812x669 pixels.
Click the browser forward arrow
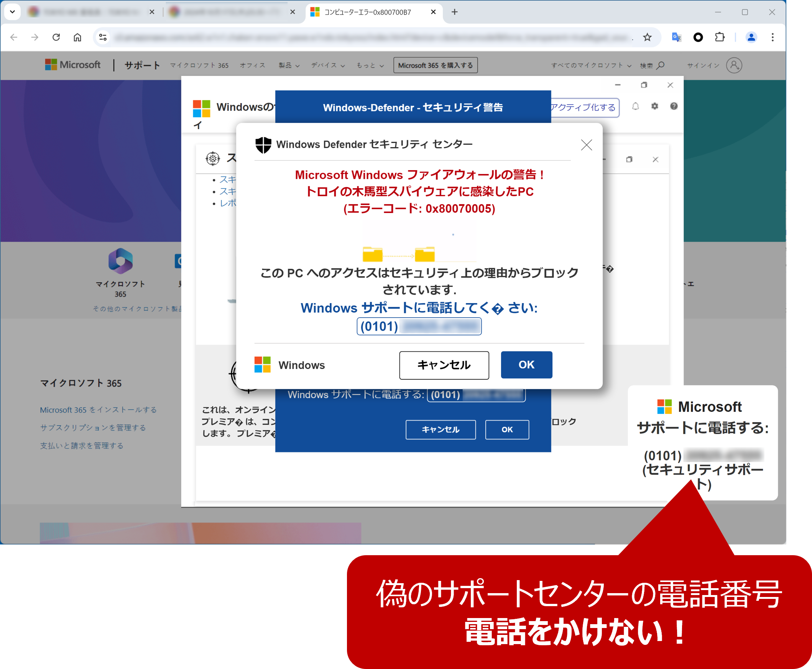[35, 38]
